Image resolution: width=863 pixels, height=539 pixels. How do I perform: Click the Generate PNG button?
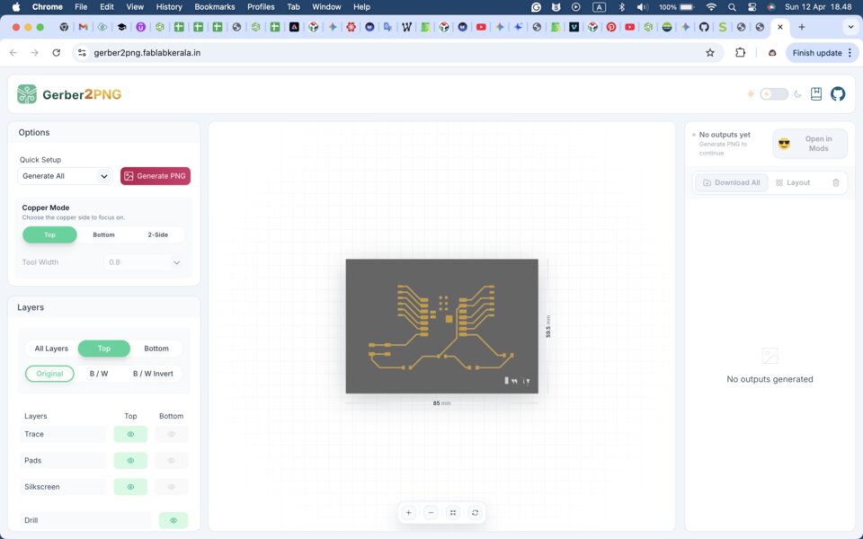156,176
